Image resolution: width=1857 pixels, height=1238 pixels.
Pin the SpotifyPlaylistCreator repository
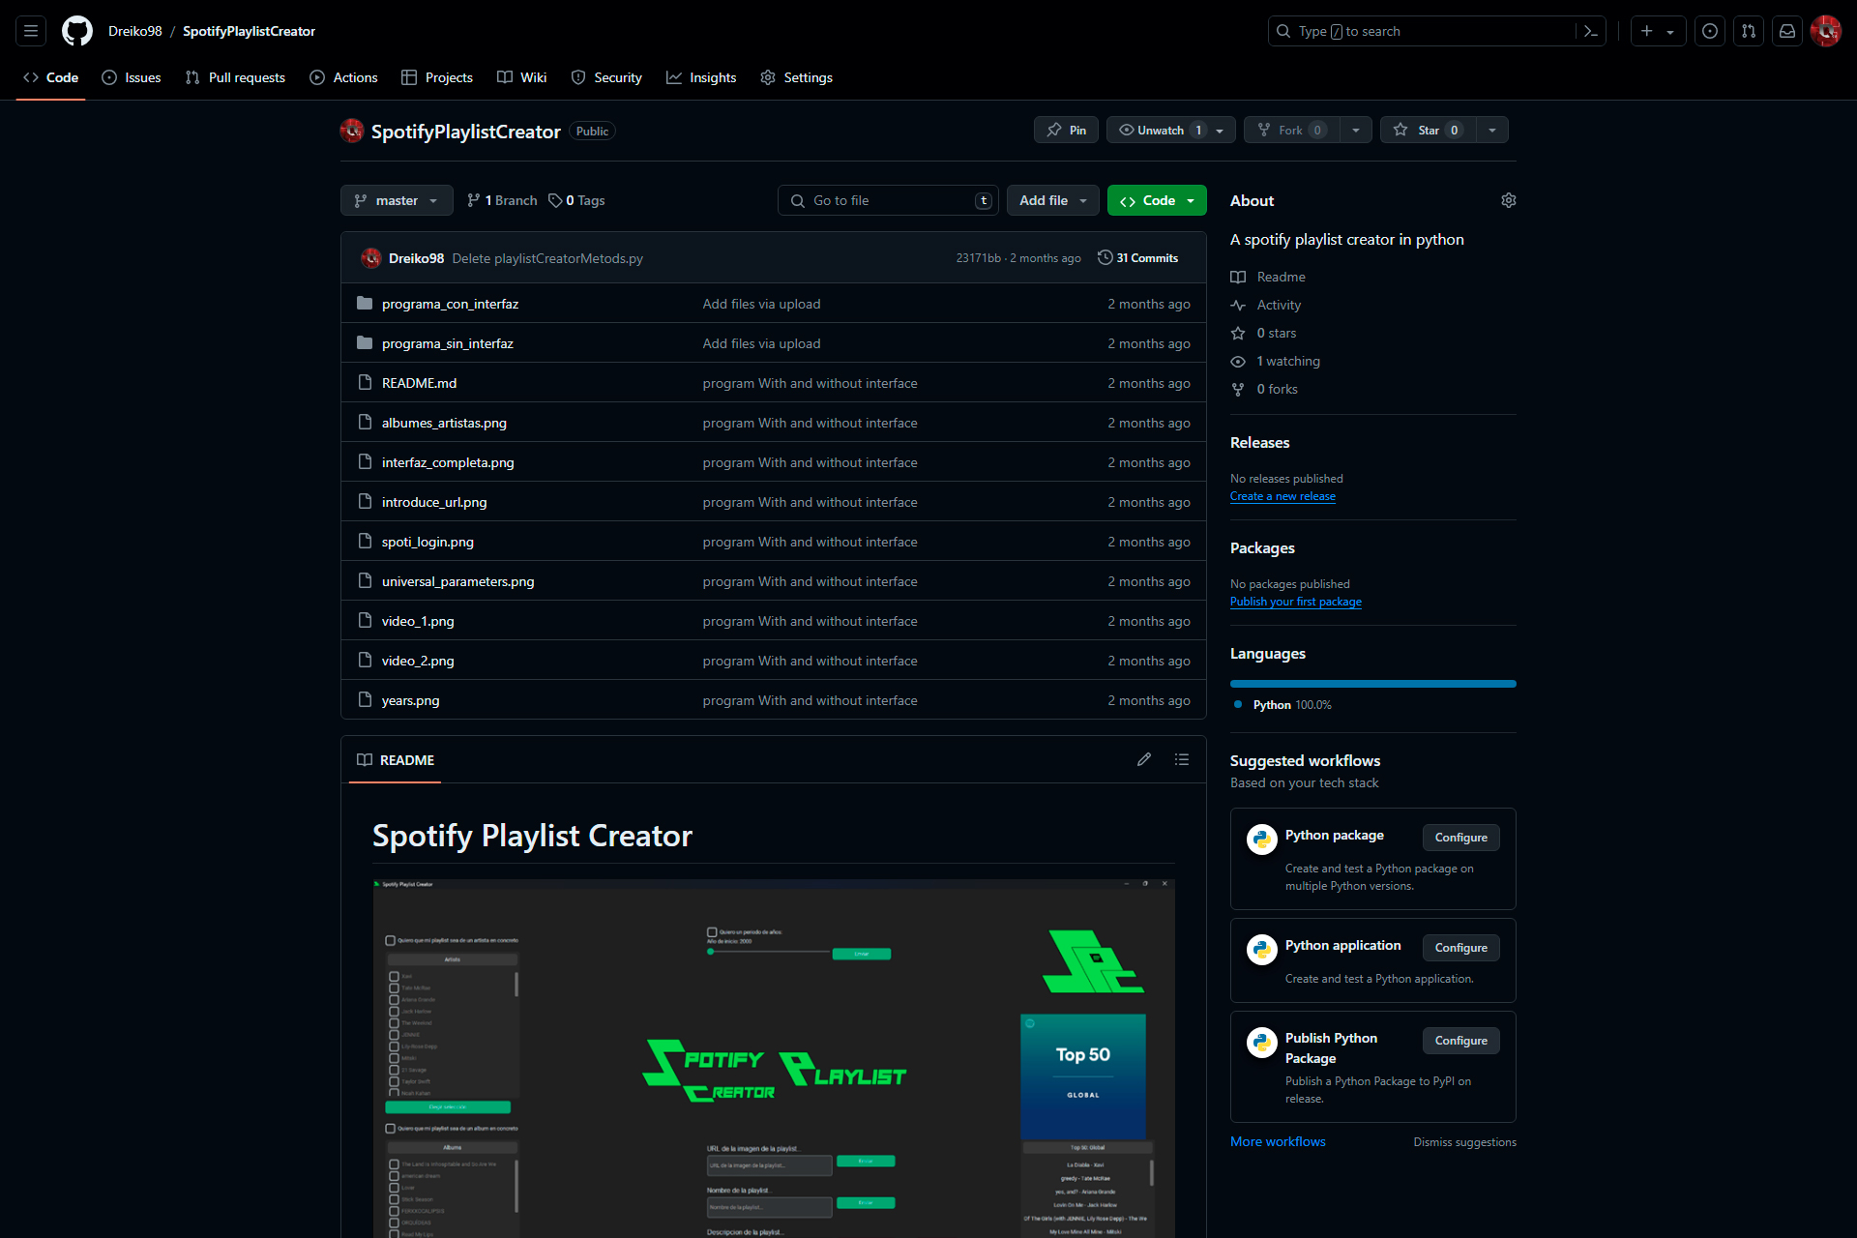1066,130
